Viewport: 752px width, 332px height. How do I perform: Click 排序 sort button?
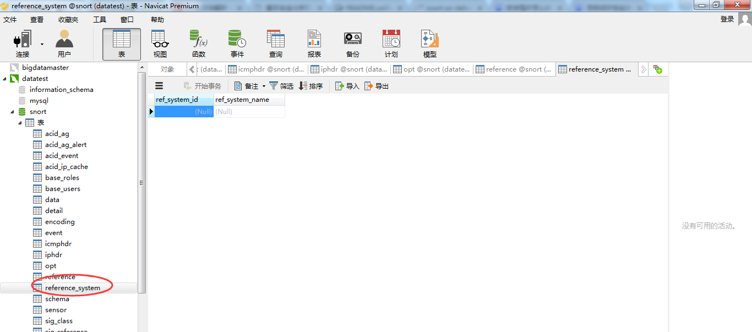[x=311, y=86]
